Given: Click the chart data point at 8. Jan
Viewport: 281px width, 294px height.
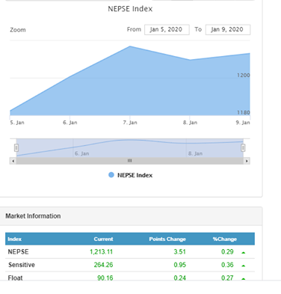Looking at the screenshot, I should coord(190,60).
